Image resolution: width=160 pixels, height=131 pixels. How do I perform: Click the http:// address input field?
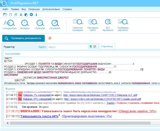click(x=68, y=47)
